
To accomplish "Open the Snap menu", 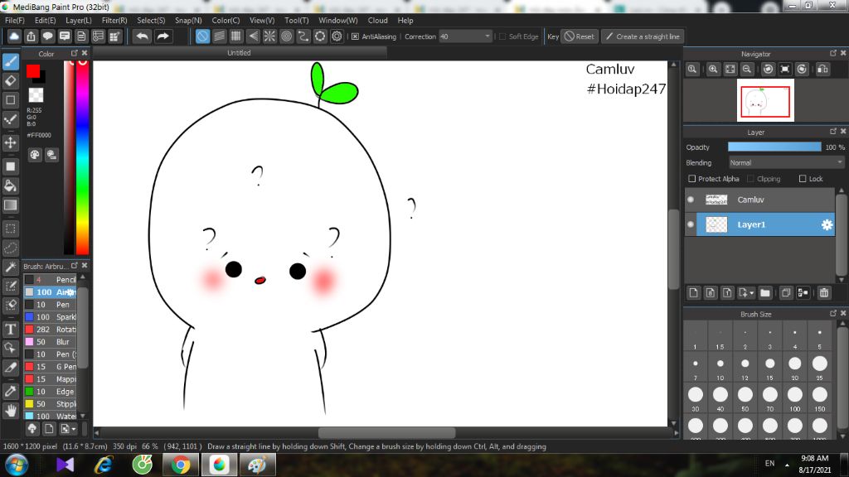I will point(188,20).
